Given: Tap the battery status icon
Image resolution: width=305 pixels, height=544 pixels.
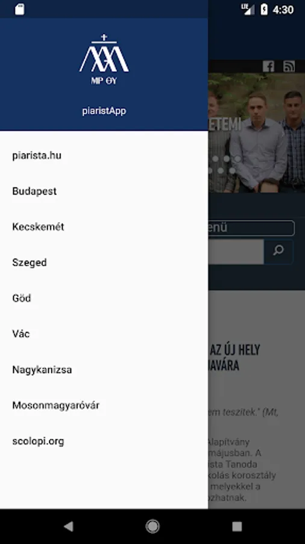Looking at the screenshot, I should tap(264, 9).
